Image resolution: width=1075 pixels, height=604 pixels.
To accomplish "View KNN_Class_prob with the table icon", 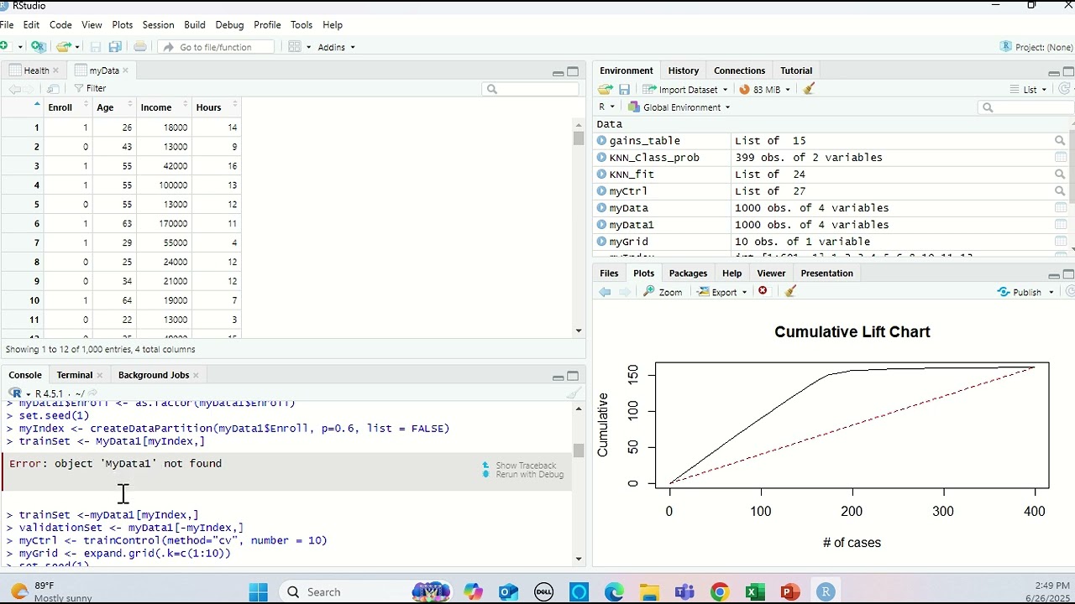I will click(x=1060, y=158).
